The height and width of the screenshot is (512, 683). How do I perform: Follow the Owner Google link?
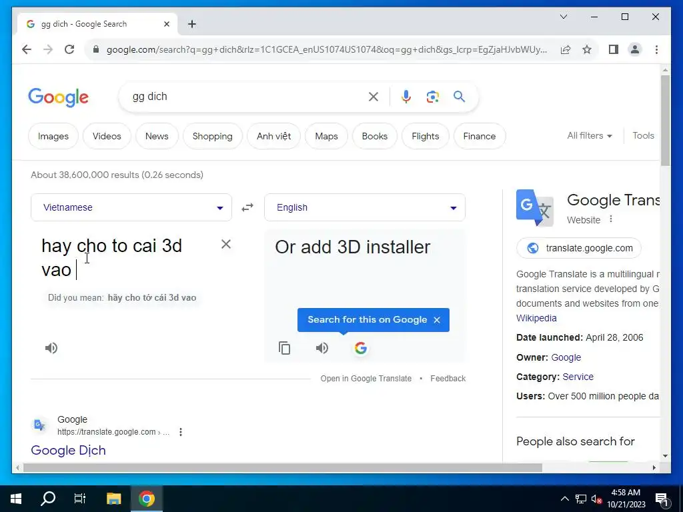click(x=566, y=357)
